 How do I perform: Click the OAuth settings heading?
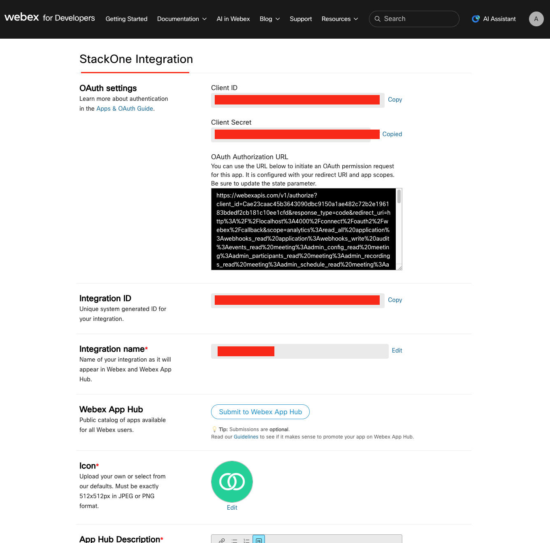tap(108, 88)
